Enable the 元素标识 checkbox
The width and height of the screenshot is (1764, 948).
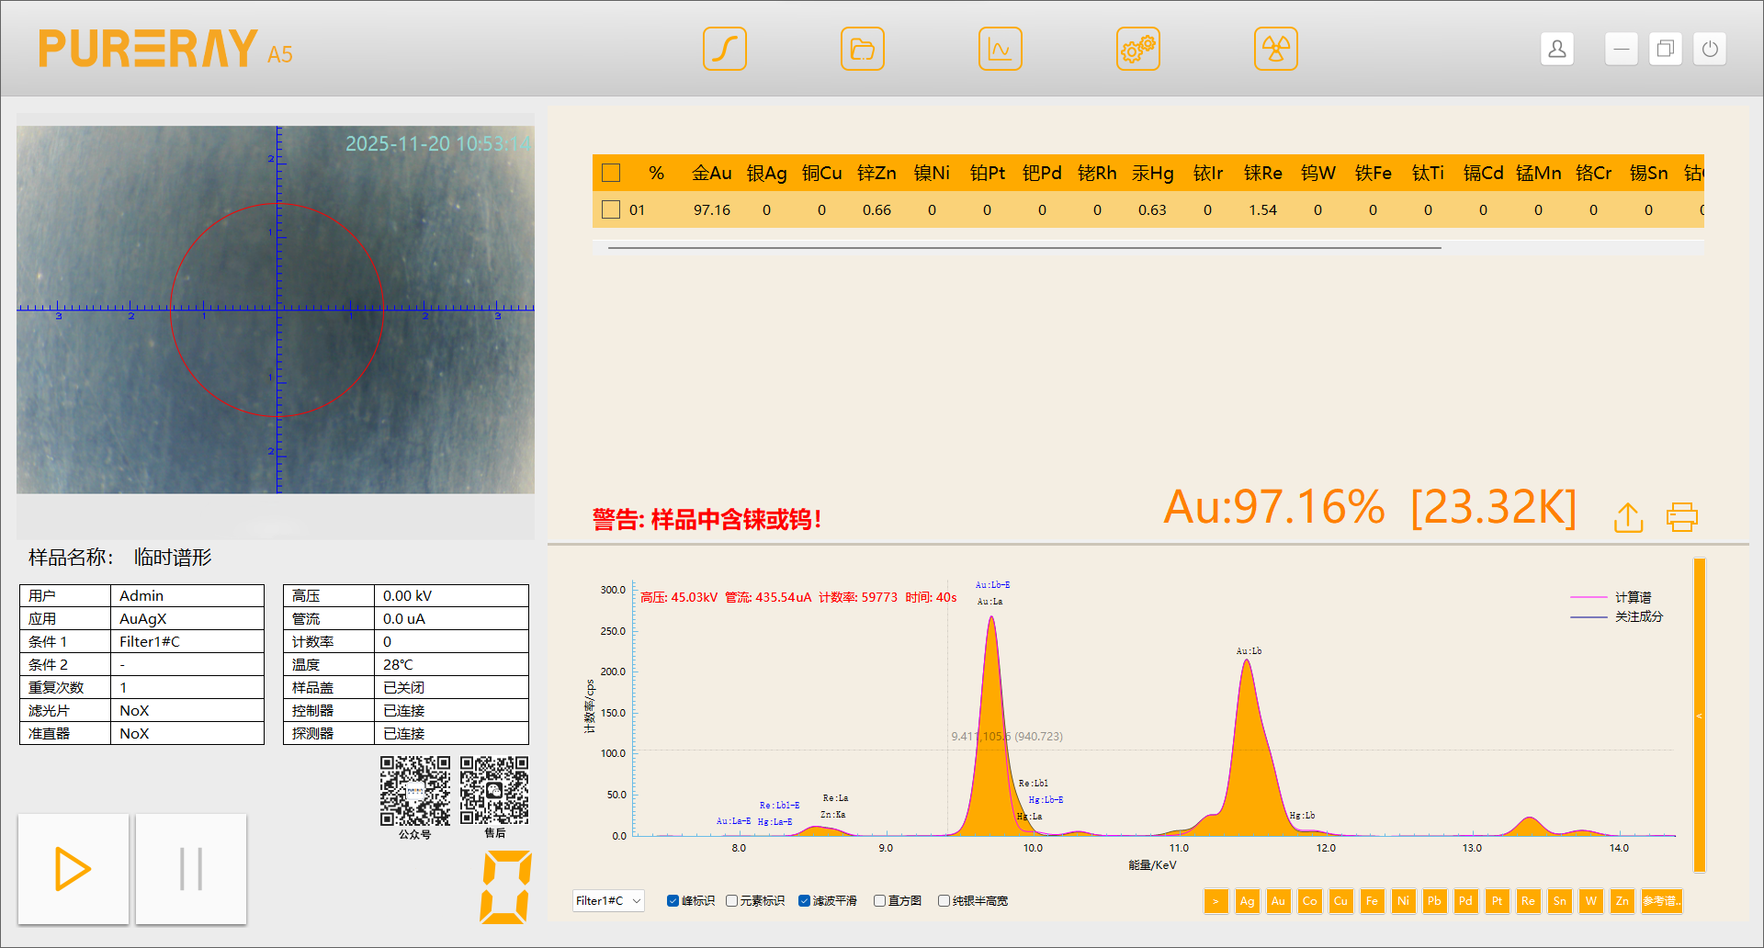click(732, 901)
